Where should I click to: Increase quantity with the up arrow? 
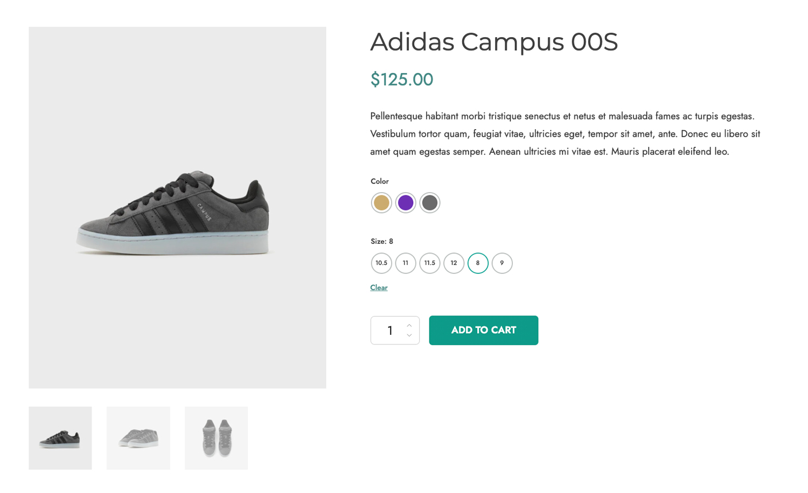(x=409, y=325)
